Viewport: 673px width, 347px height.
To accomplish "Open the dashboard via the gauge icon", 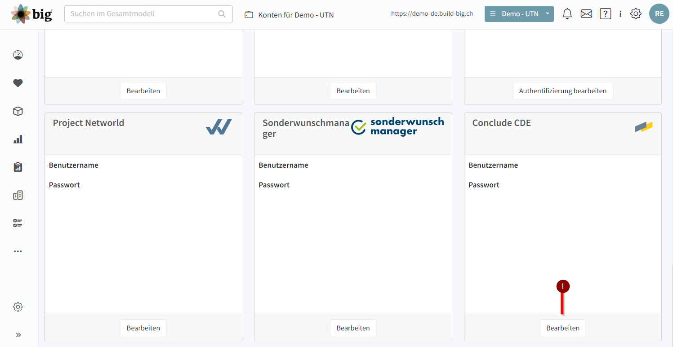I will tap(18, 55).
